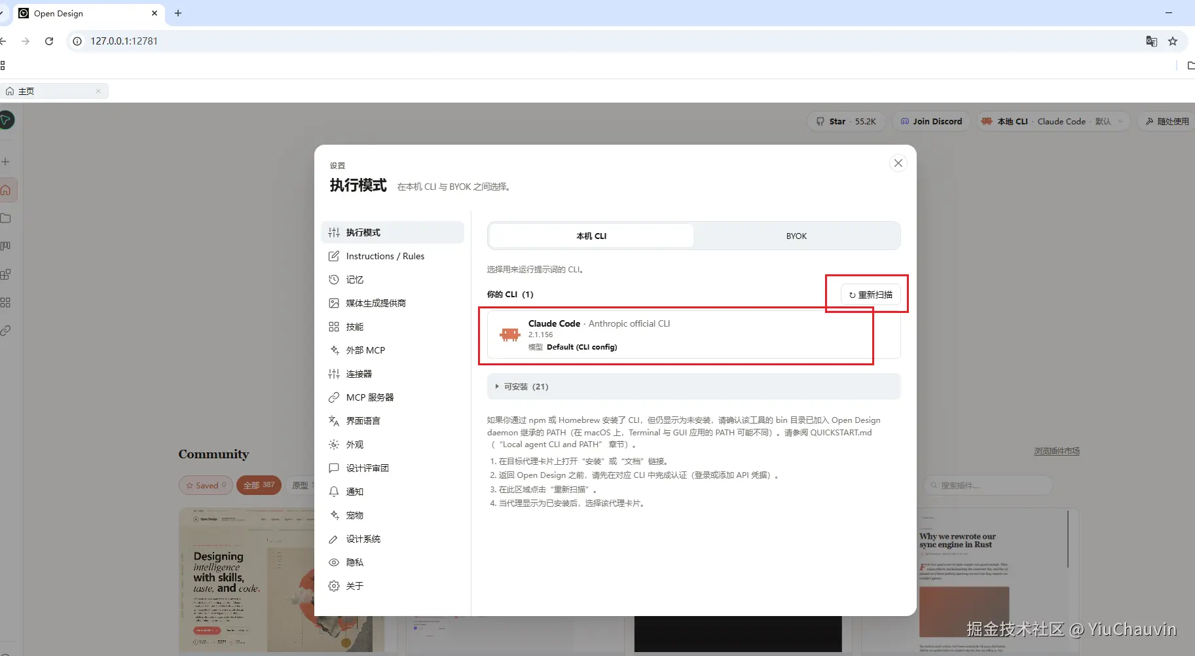The height and width of the screenshot is (656, 1195).
Task: Select the Claude Code CLI card
Action: (x=693, y=335)
